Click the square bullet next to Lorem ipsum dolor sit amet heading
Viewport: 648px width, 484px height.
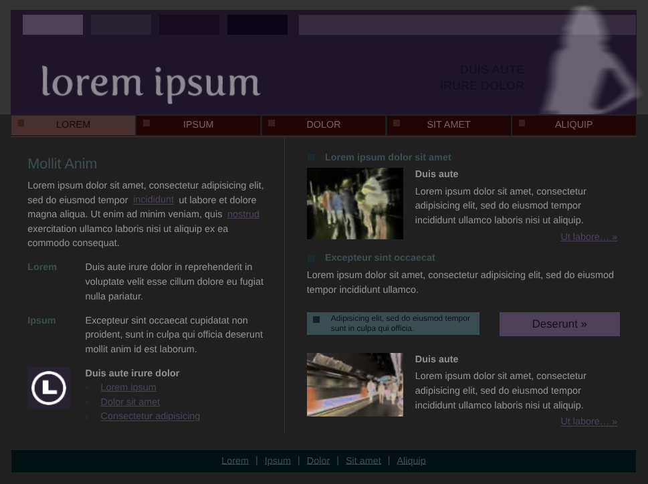[x=311, y=158]
